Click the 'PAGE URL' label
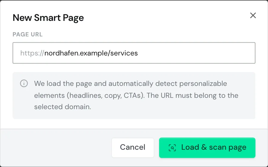This screenshot has width=268, height=167. pyautogui.click(x=28, y=34)
